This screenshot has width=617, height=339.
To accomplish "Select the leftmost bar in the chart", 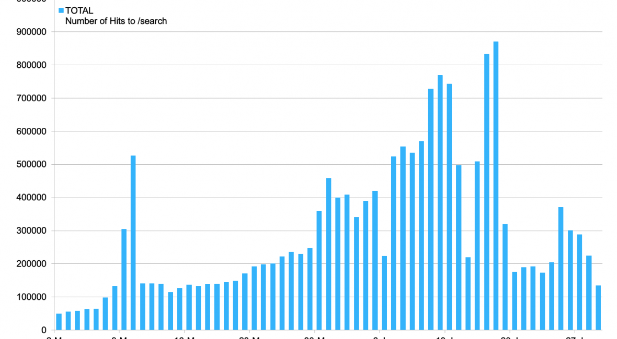I will 59,322.
